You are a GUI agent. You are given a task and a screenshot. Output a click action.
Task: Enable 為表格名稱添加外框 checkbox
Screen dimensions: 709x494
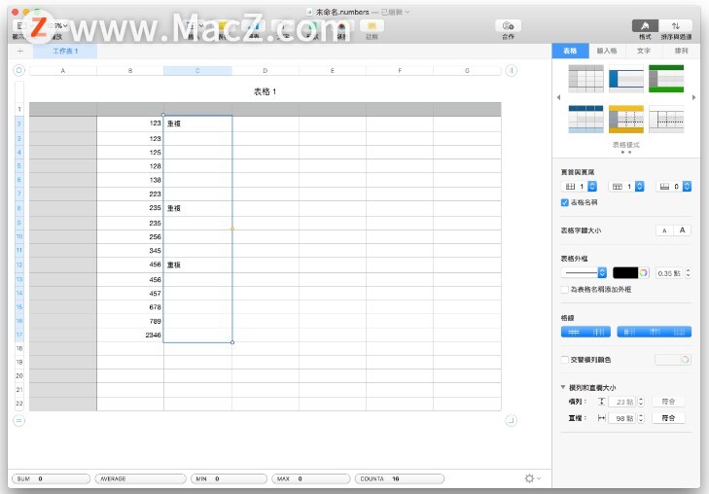(564, 289)
